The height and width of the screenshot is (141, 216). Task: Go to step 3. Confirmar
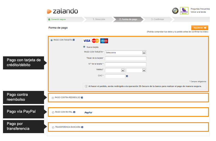click(157, 19)
